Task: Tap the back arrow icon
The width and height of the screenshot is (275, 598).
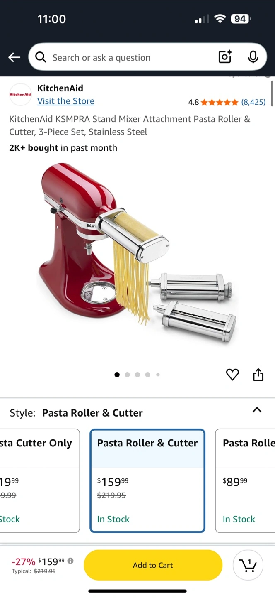Action: (14, 57)
